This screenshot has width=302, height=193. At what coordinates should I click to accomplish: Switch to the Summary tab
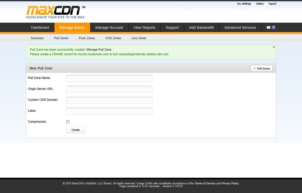[37, 38]
